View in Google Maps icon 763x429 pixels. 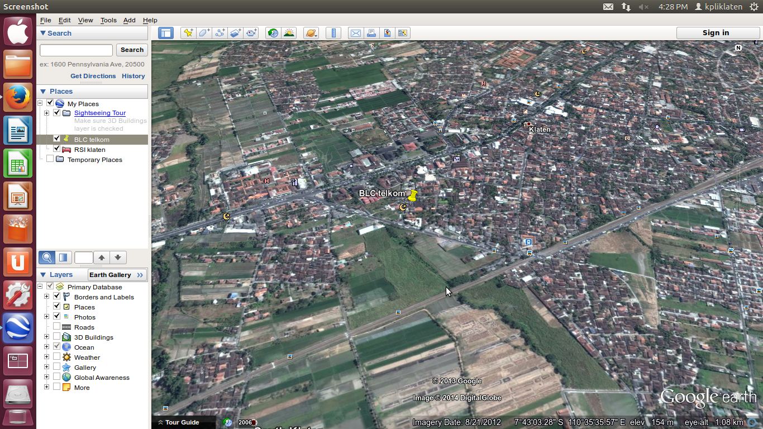pyautogui.click(x=403, y=33)
